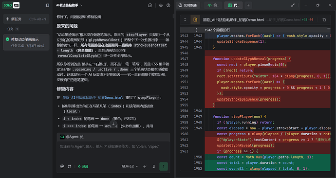The width and height of the screenshot is (336, 178).
Task: Add a new tab with plus button
Action: point(248,5)
